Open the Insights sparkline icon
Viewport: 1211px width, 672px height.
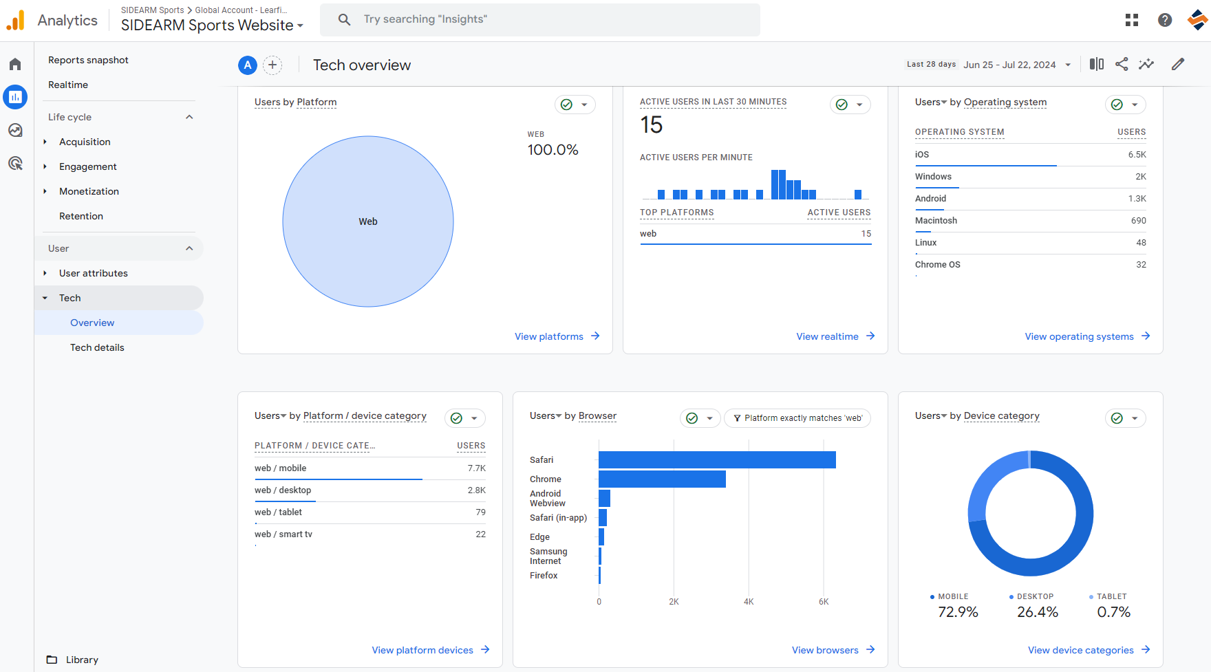coord(1146,64)
